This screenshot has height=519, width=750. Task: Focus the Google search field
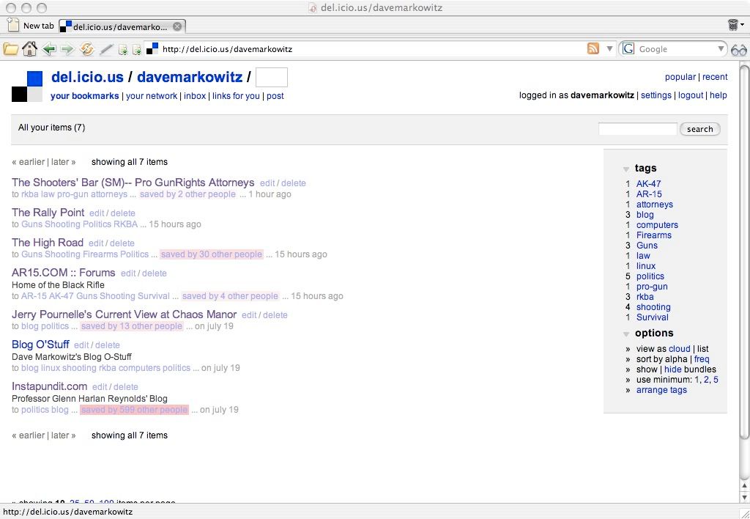pyautogui.click(x=677, y=49)
